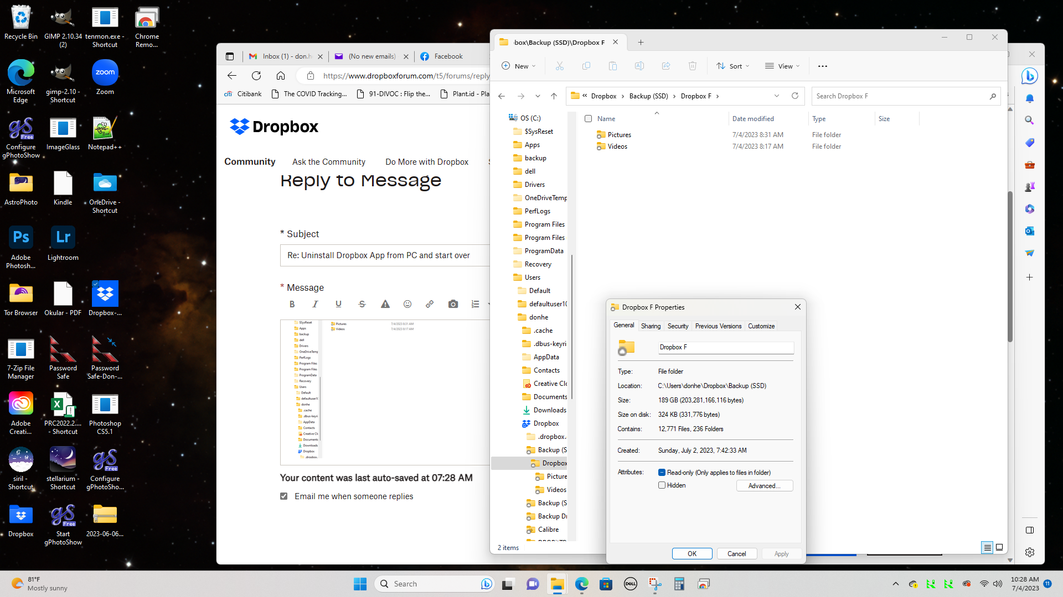
Task: Click the Cut icon in Explorer toolbar
Action: click(560, 66)
